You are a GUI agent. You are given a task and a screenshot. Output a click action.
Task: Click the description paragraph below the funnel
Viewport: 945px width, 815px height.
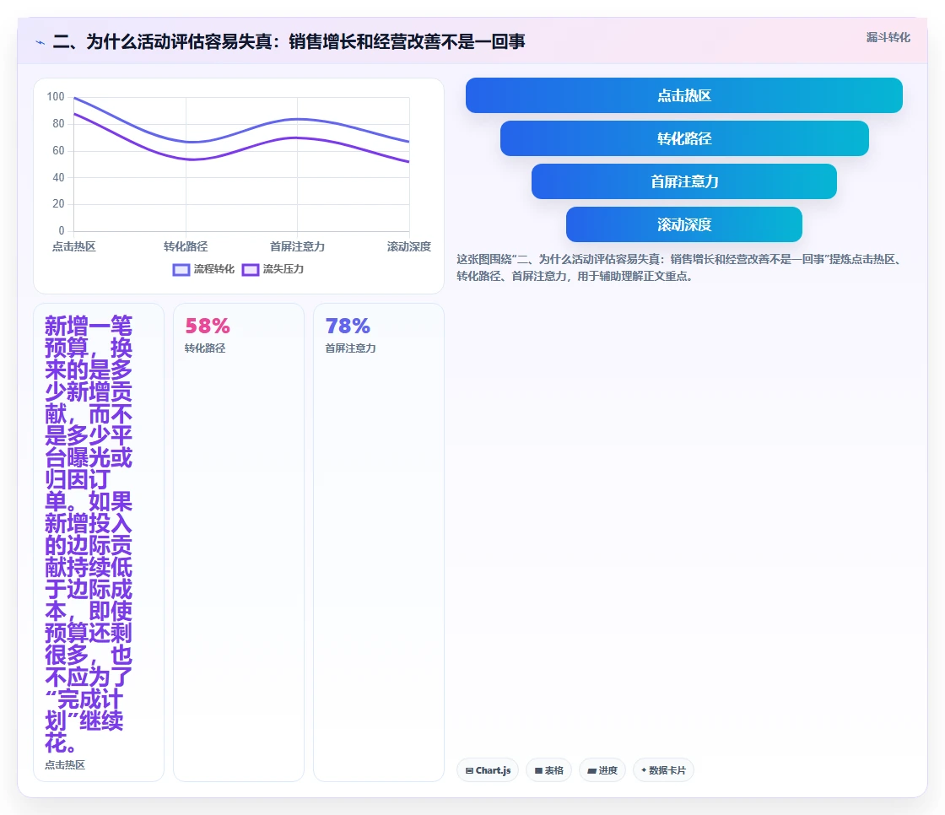click(x=679, y=267)
